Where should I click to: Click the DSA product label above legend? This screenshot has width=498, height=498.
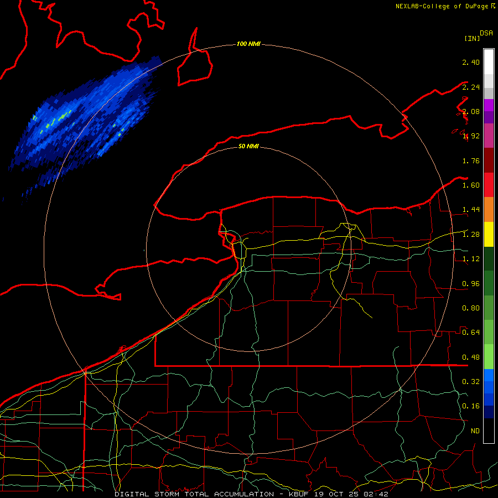486,33
